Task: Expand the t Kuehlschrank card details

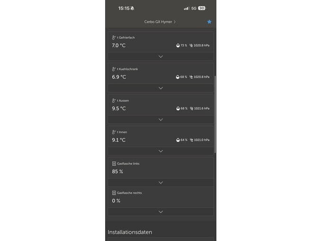Action: [161, 88]
